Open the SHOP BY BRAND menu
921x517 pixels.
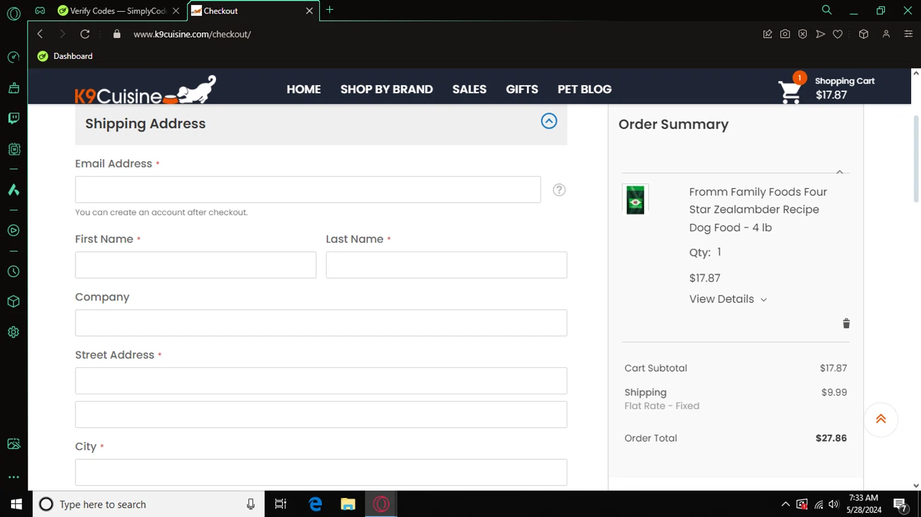(x=386, y=90)
